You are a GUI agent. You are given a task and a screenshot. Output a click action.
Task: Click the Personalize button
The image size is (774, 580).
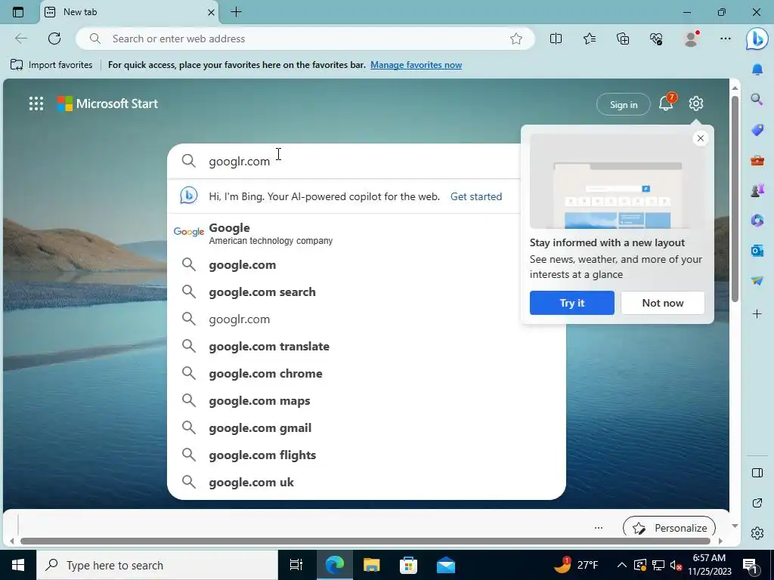[670, 526]
